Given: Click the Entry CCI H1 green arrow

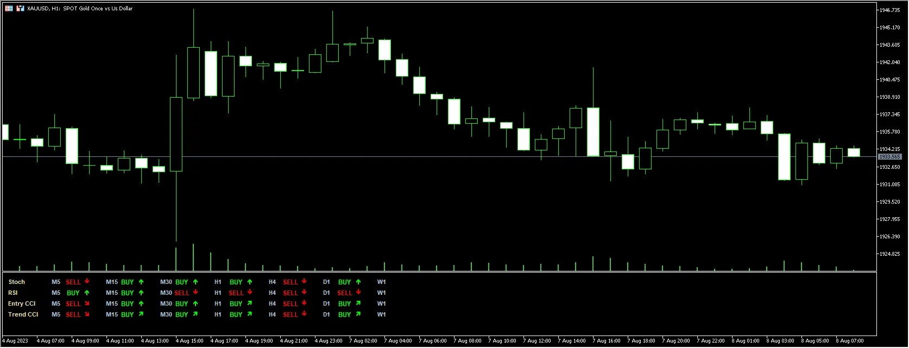Looking at the screenshot, I should click(x=250, y=303).
